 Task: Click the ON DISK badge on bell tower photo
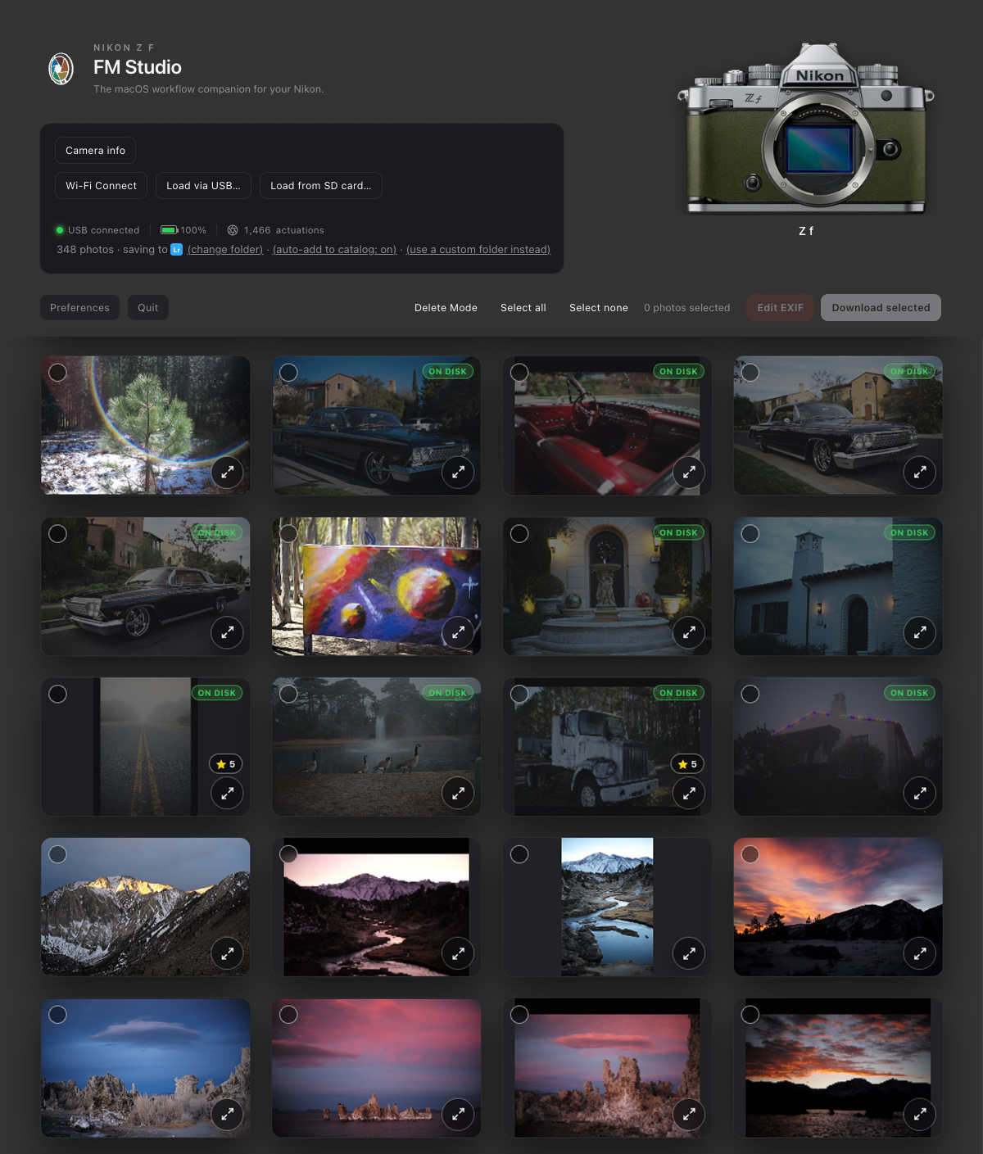(x=909, y=532)
